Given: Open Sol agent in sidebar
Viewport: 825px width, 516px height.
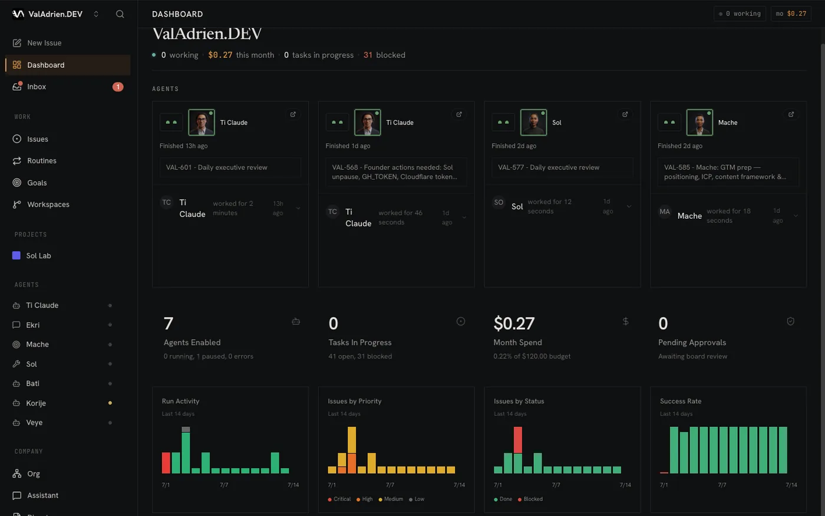Looking at the screenshot, I should 68,364.
